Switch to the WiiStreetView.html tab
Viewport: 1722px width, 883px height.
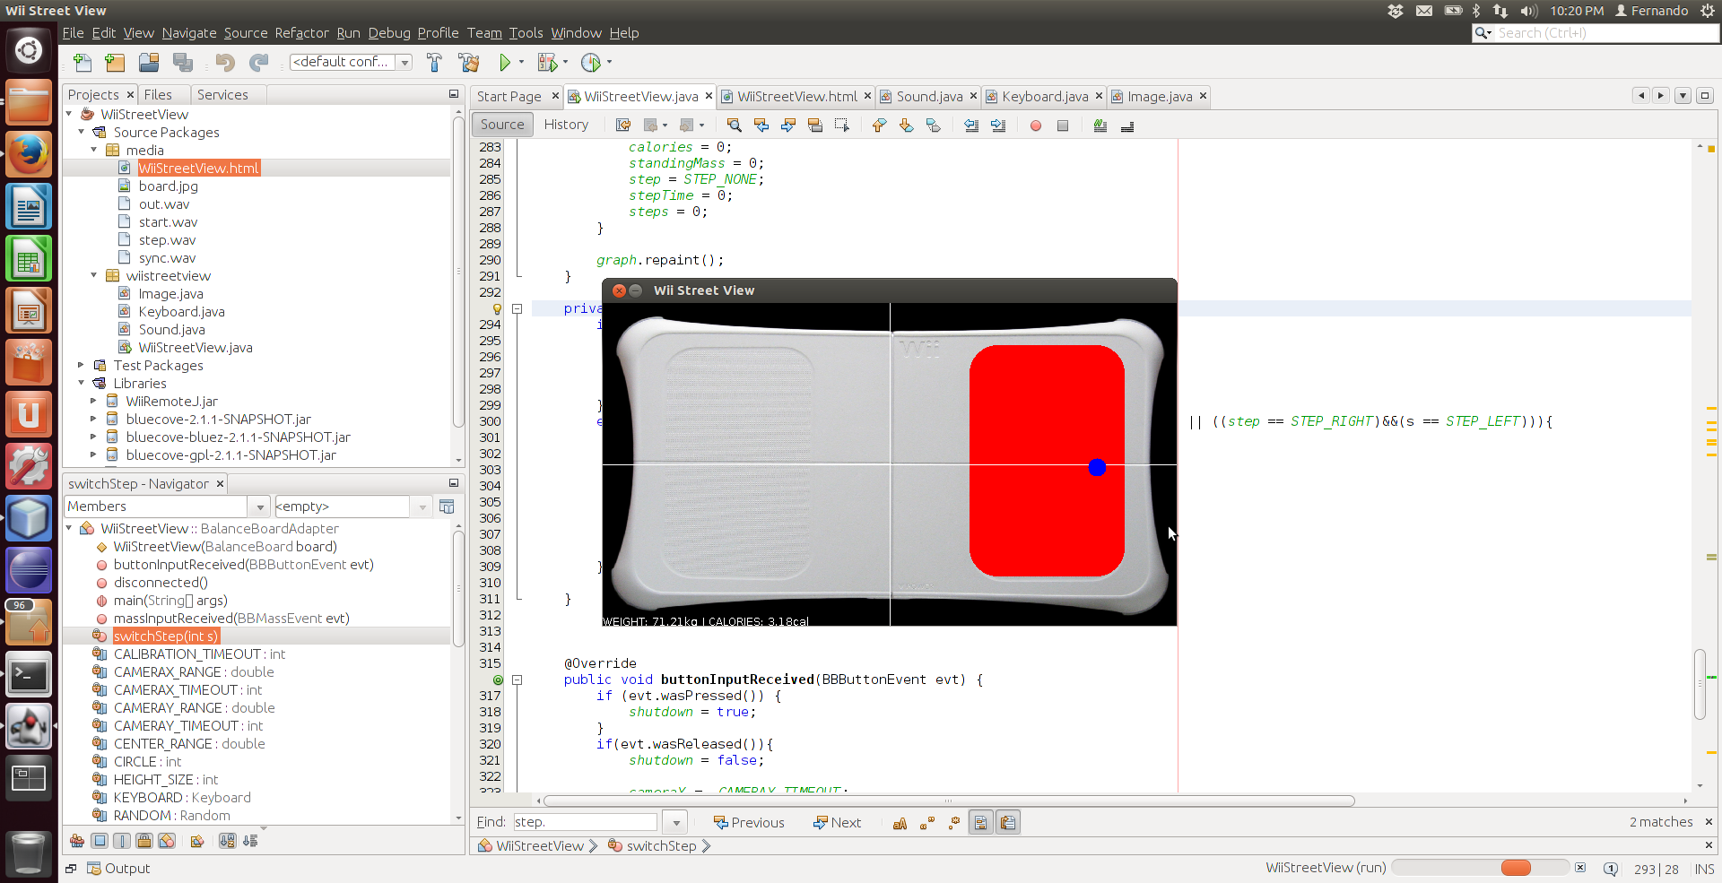pos(797,97)
